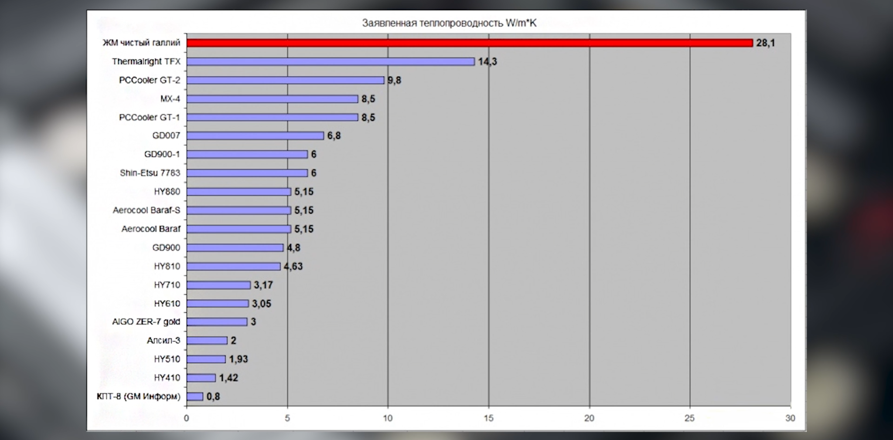Select the 'HY710' label
This screenshot has width=893, height=440.
point(167,285)
